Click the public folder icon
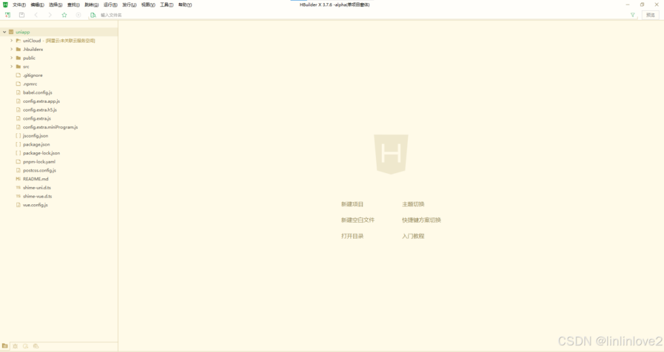 point(18,58)
